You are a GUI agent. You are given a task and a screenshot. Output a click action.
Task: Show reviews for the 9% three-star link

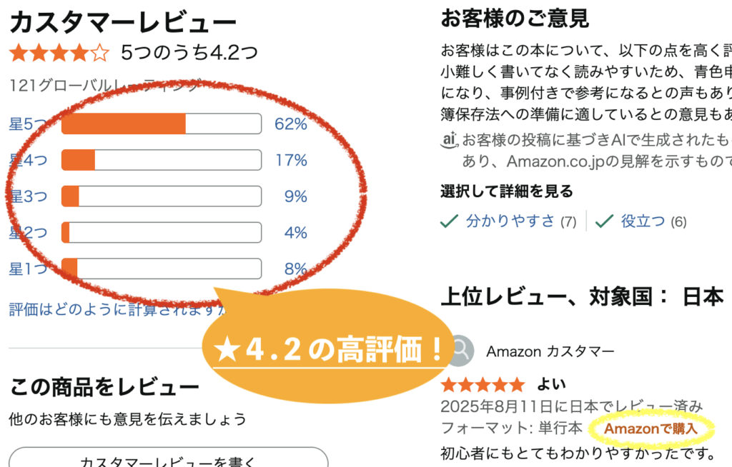tap(295, 196)
